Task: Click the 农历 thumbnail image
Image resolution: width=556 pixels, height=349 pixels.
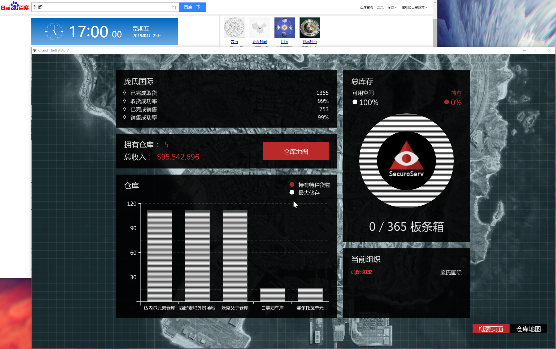Action: point(234,28)
